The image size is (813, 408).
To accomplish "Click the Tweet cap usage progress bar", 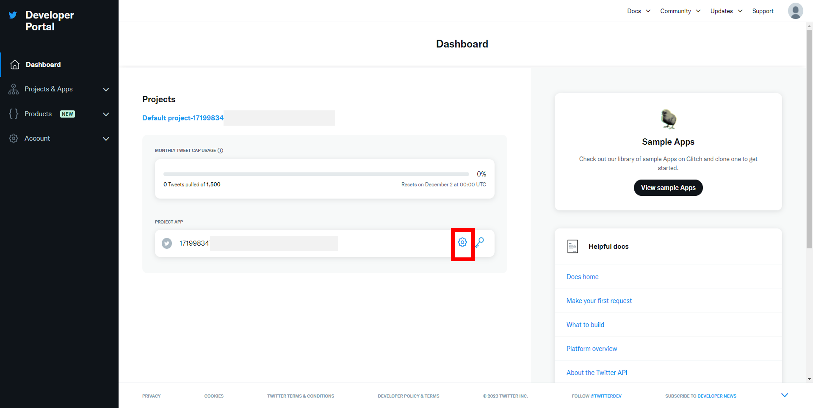I will pos(316,174).
